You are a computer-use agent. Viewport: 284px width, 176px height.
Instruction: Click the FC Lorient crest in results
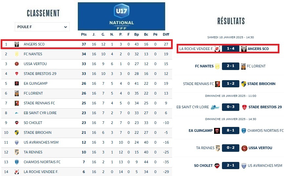(x=243, y=66)
